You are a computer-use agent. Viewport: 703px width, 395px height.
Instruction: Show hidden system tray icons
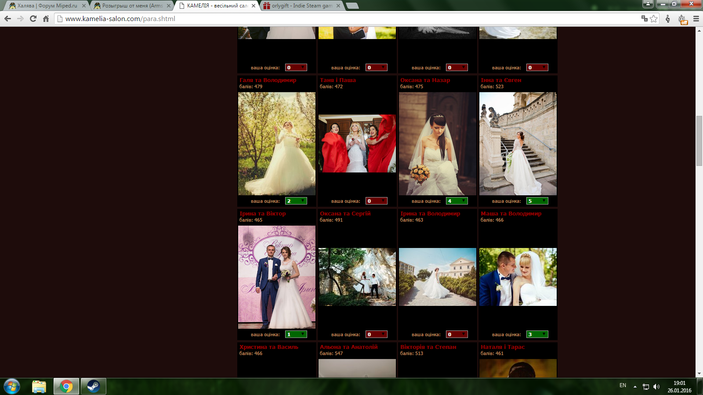click(635, 387)
